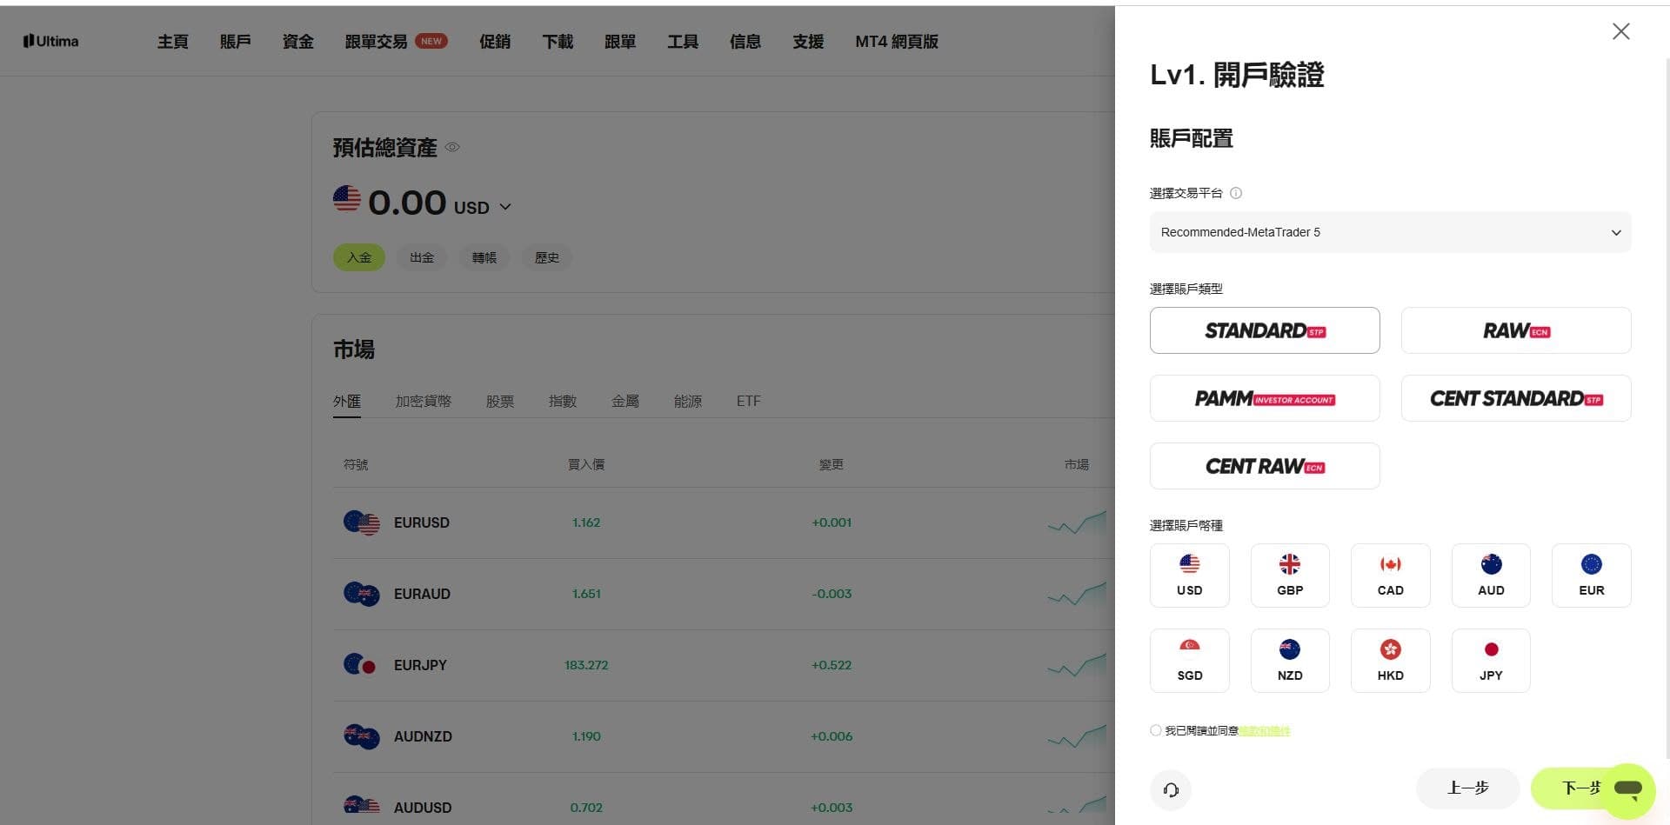Click the 轉帳 transfer button
Viewport: 1670px width, 825px height.
(484, 257)
